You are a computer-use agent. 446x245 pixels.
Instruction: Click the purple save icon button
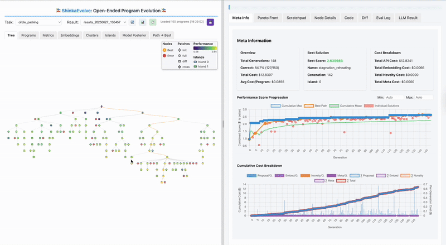[211, 22]
